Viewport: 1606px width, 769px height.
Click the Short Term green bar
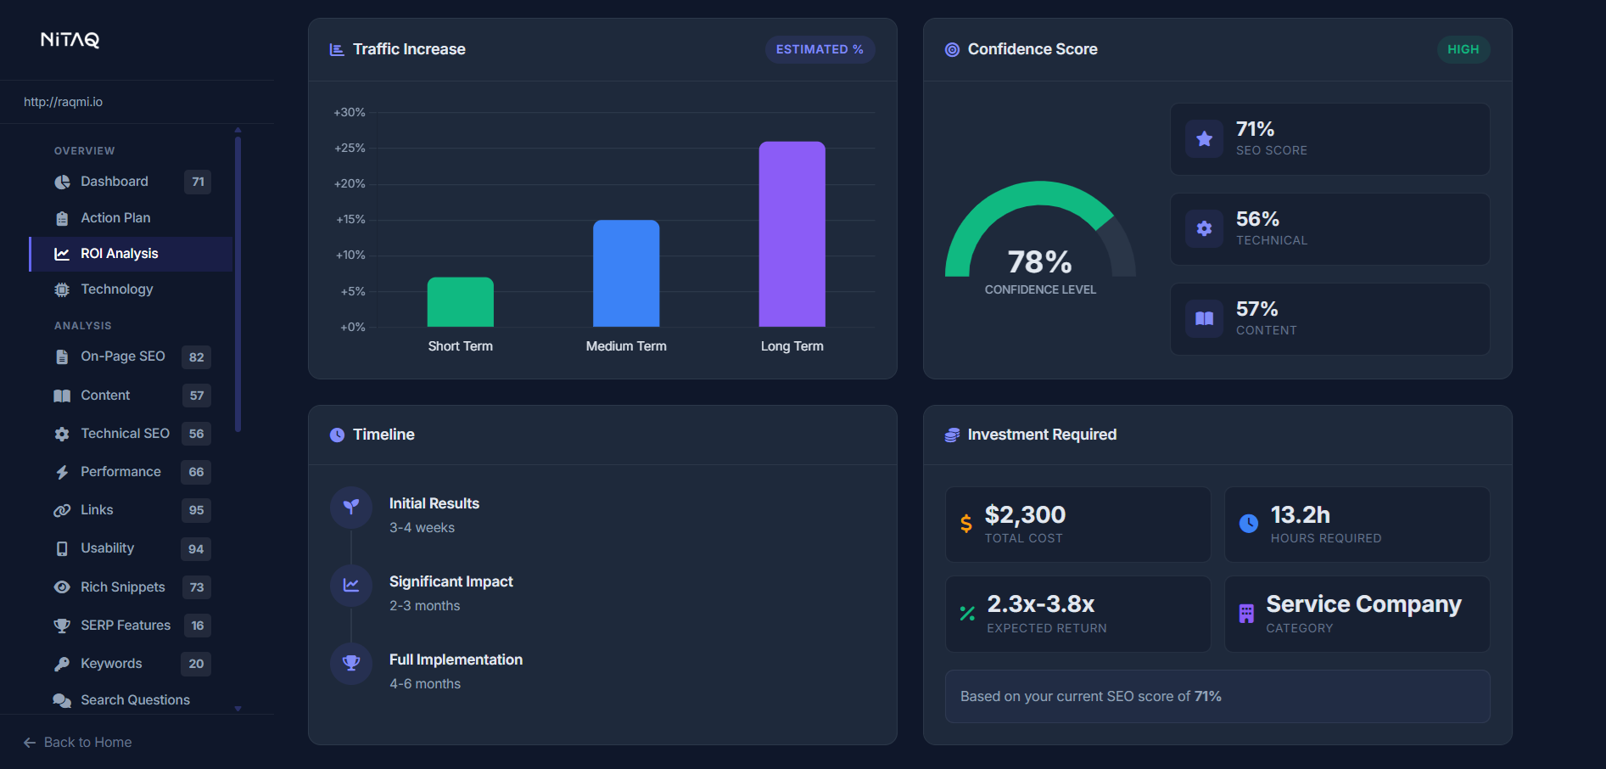tap(461, 302)
